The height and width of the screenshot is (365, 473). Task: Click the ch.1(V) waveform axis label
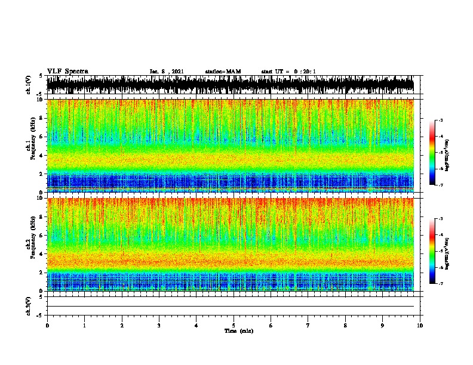(29, 85)
